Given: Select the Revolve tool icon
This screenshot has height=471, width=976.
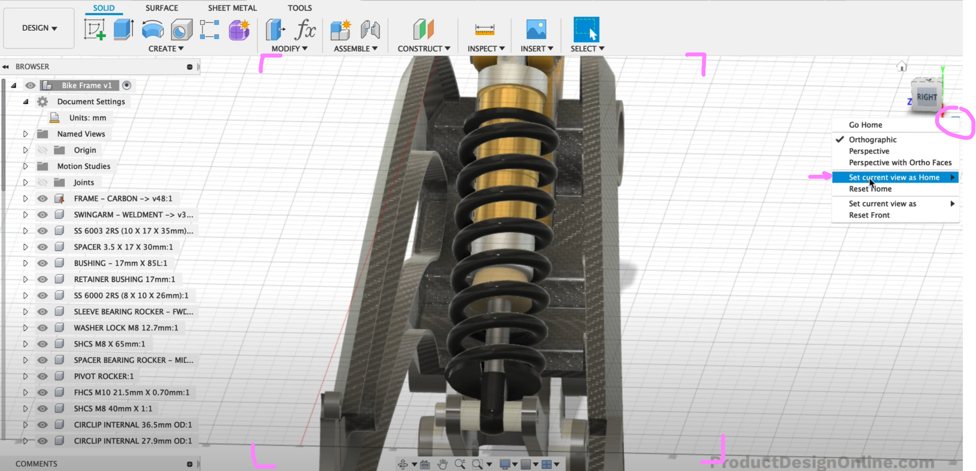Looking at the screenshot, I should [x=153, y=30].
